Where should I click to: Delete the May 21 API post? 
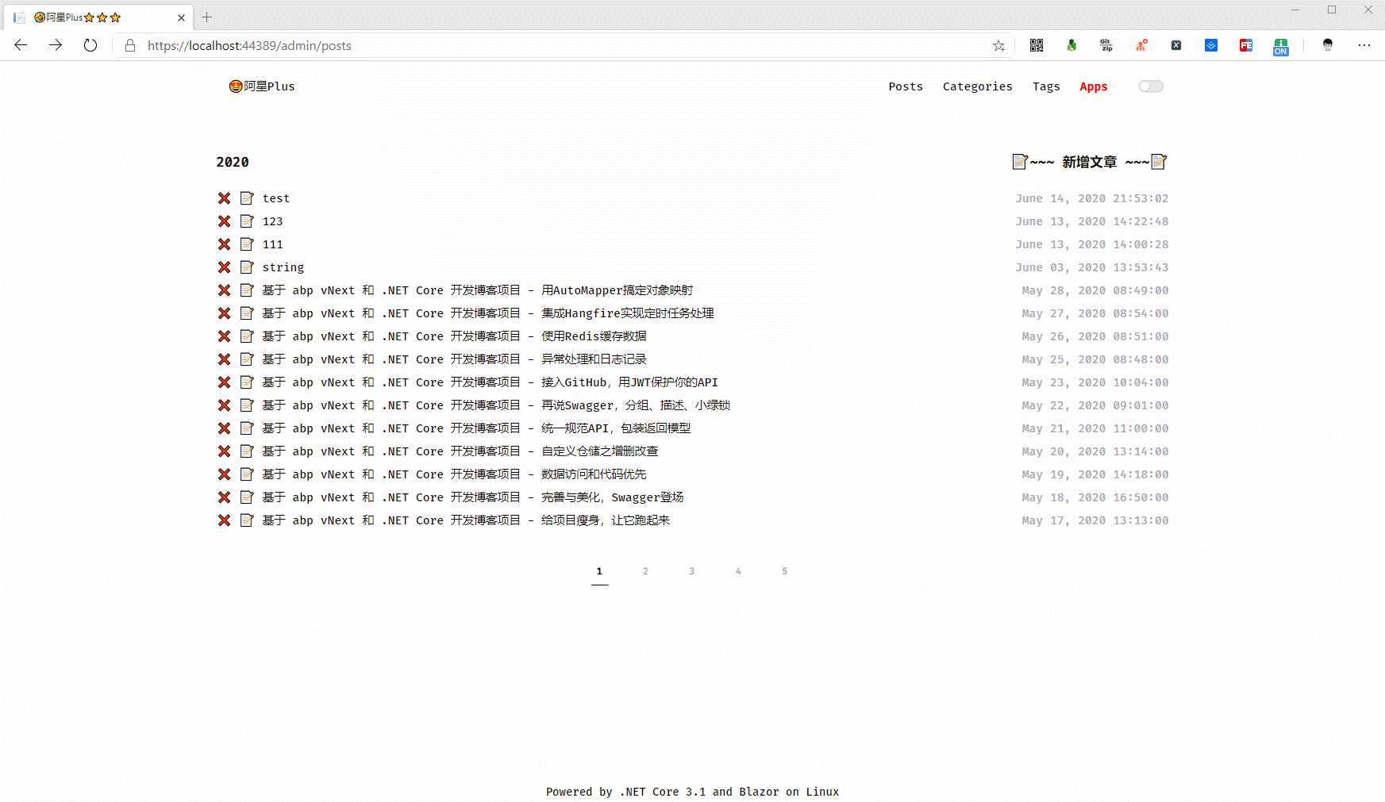tap(225, 428)
